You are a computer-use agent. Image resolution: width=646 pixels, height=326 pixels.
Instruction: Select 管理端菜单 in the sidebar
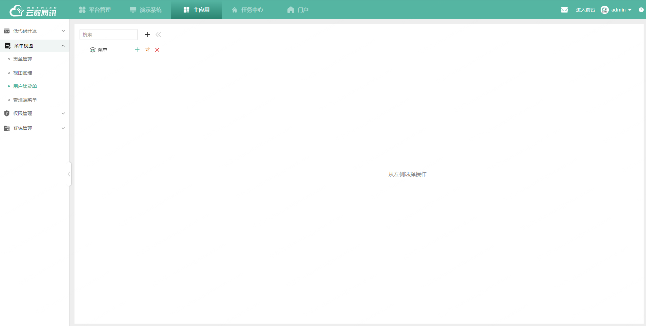click(x=25, y=100)
